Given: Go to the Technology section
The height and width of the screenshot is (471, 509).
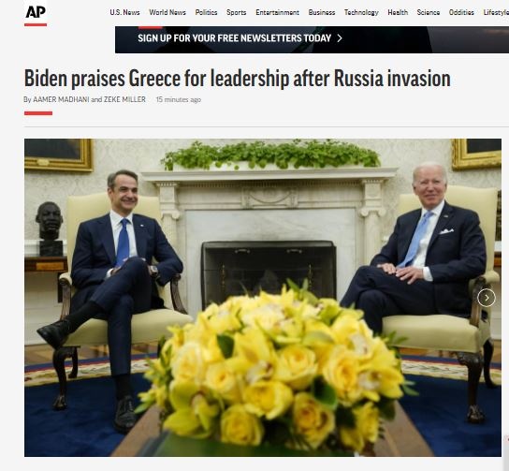Looking at the screenshot, I should click(361, 12).
